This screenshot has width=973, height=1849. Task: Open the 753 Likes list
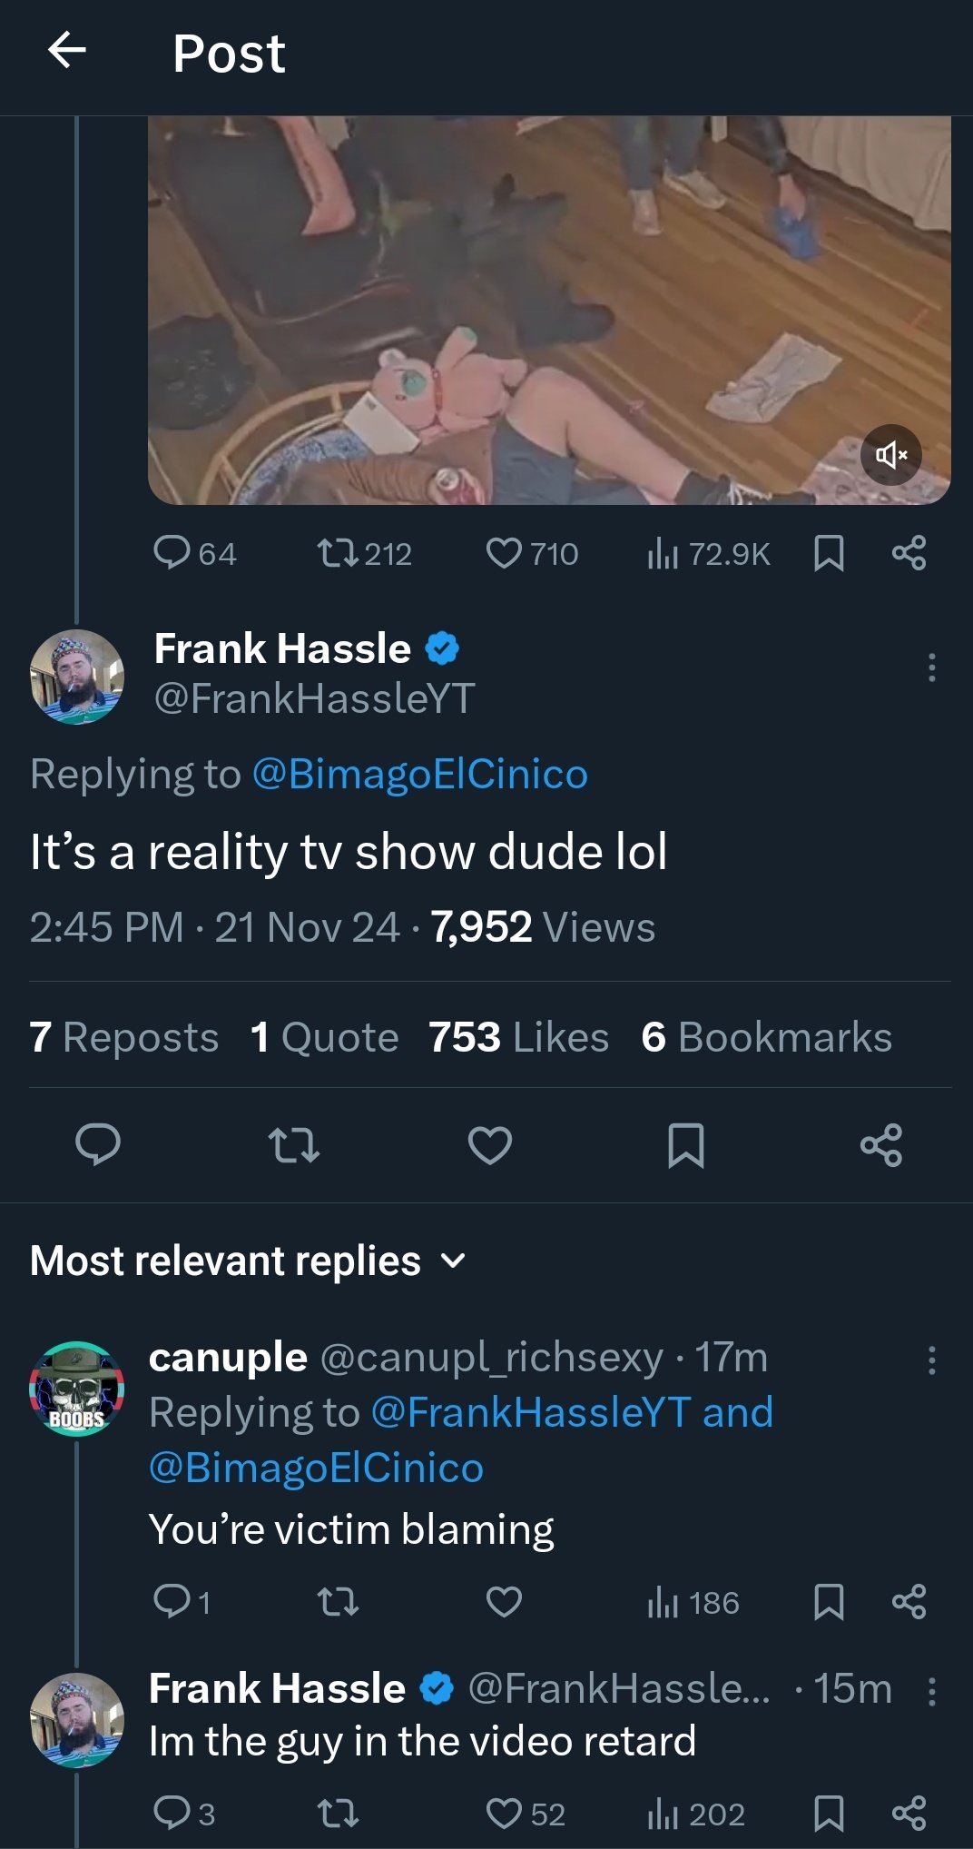coord(518,1037)
